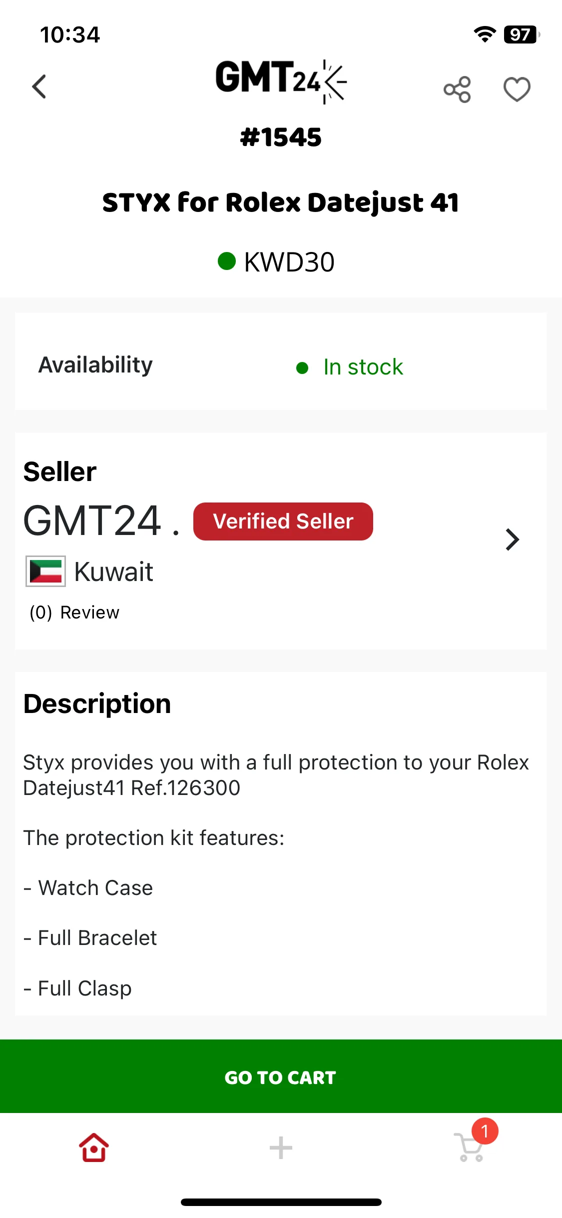This screenshot has height=1218, width=562.
Task: Toggle the heart favorite icon
Action: pos(517,89)
